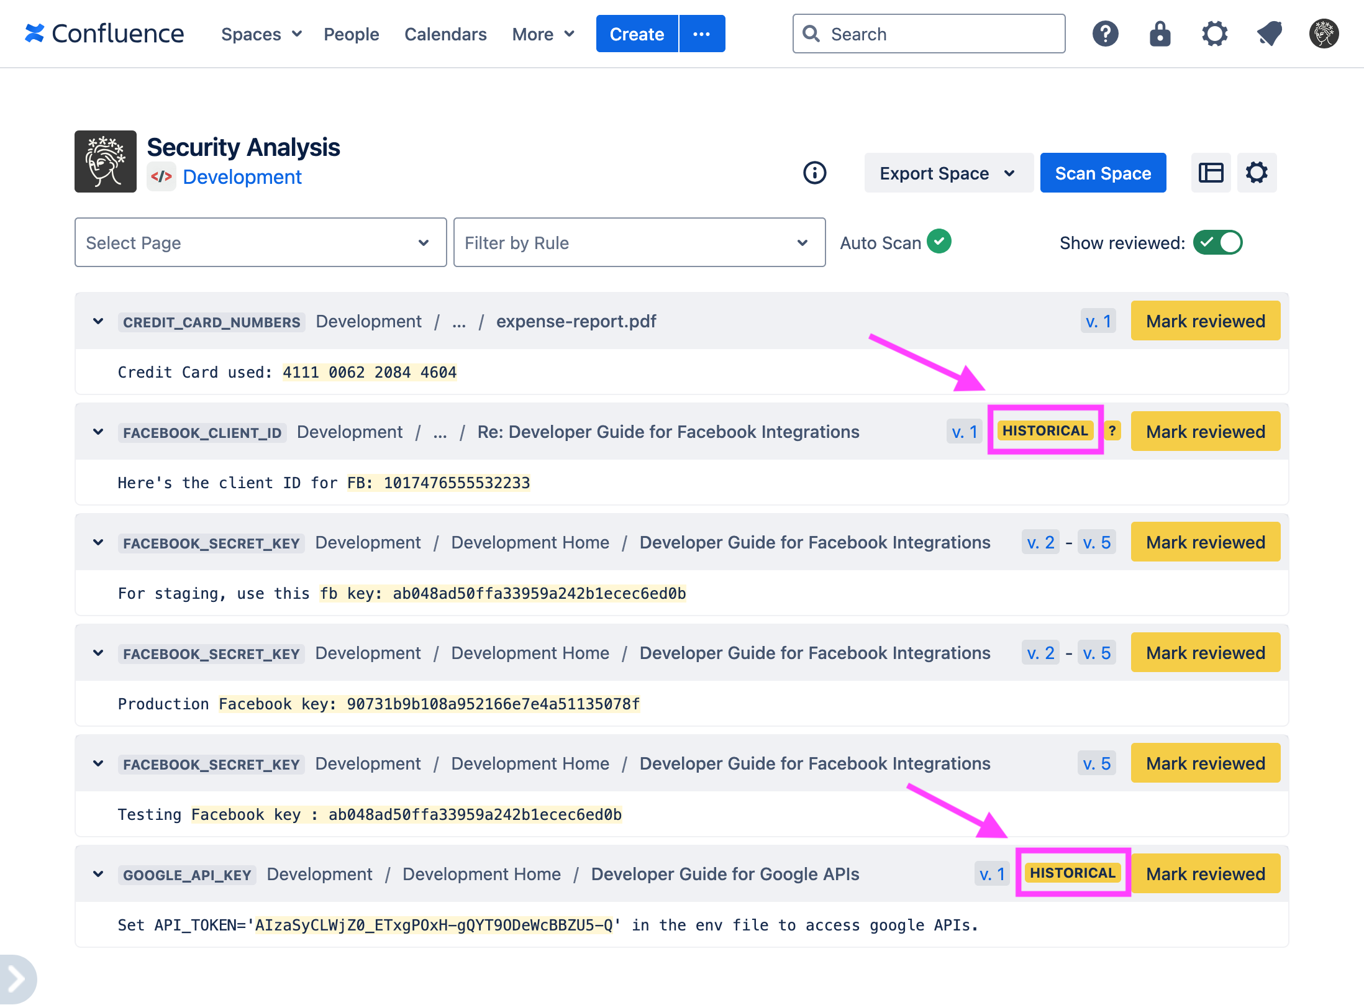Image resolution: width=1364 pixels, height=1005 pixels.
Task: Open the Spaces menu
Action: [x=261, y=34]
